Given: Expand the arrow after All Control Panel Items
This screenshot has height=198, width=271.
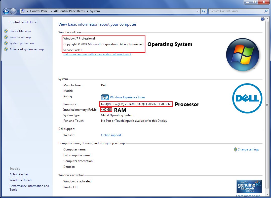Looking at the screenshot, I should tap(88, 11).
